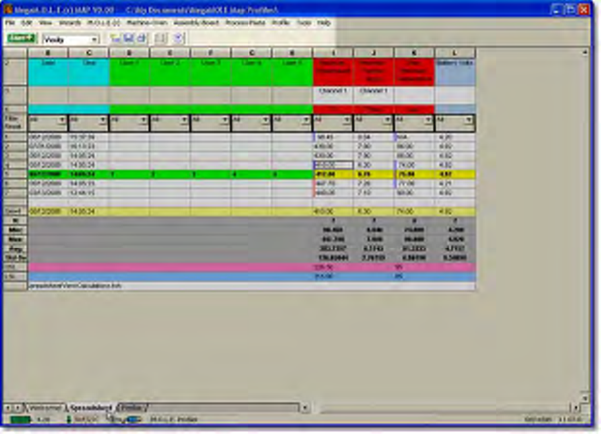
Task: Open the filter dropdown under User 2 column
Action: pos(184,120)
